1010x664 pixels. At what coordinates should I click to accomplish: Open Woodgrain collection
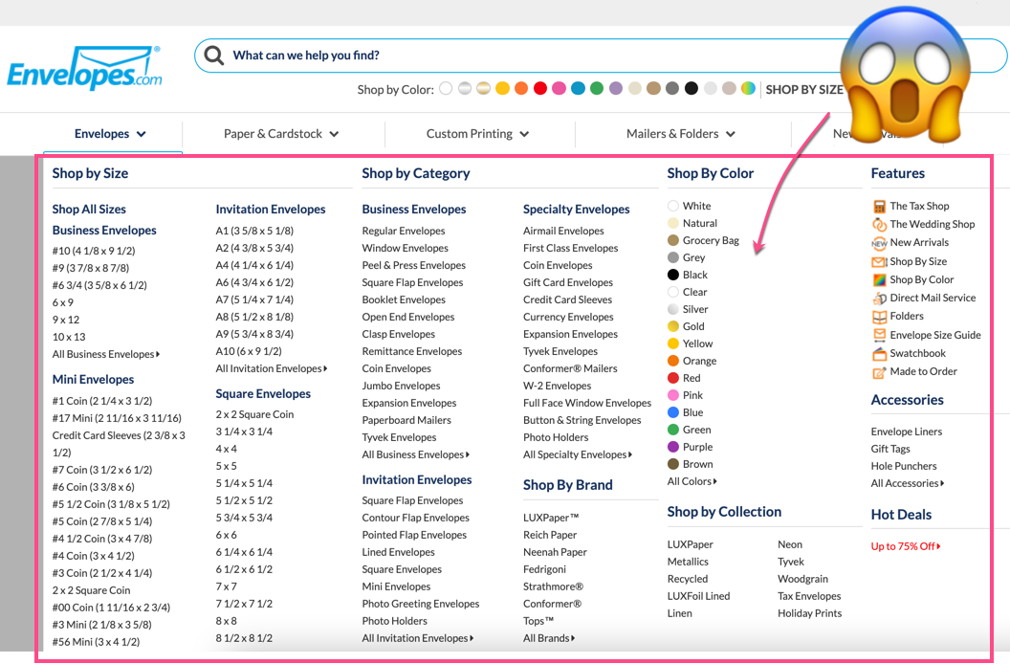pos(802,579)
